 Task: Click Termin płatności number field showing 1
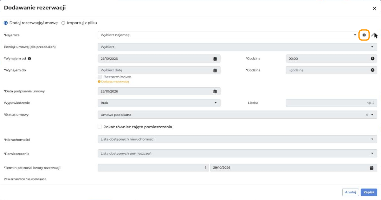click(153, 168)
